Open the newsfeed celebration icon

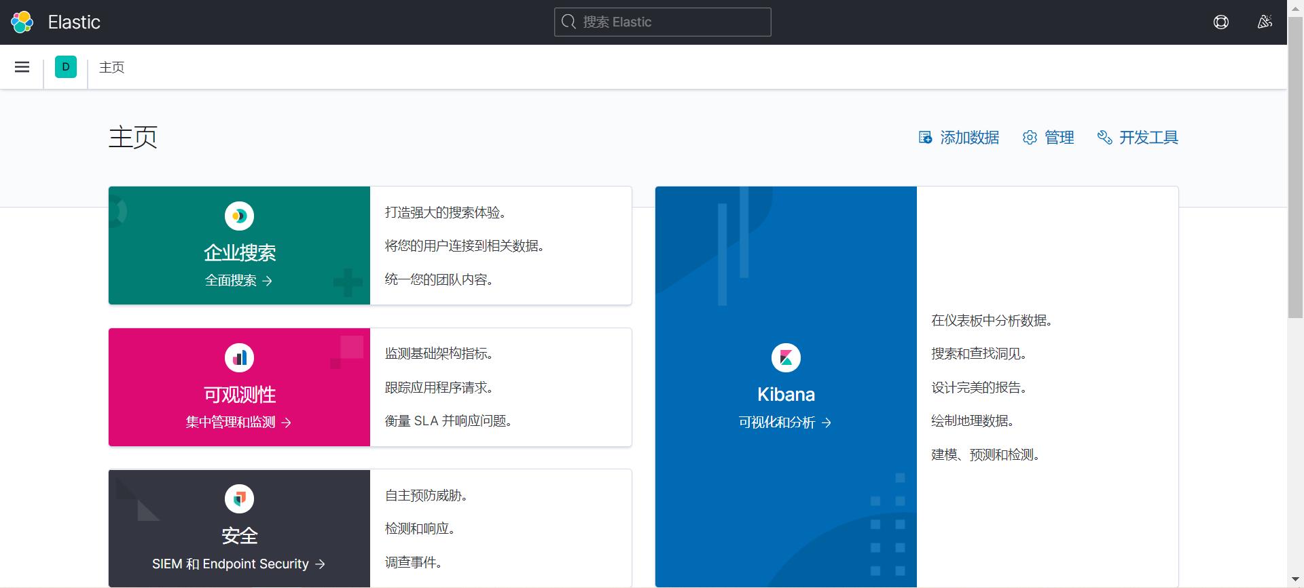coord(1265,22)
